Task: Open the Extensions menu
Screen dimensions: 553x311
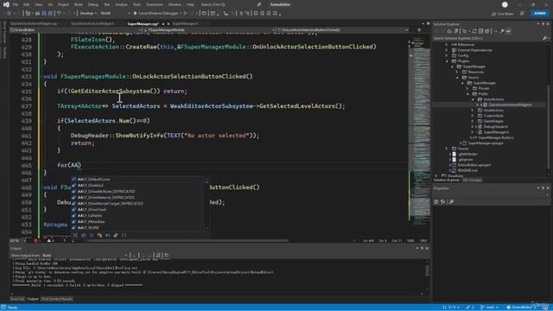Action: click(x=155, y=4)
